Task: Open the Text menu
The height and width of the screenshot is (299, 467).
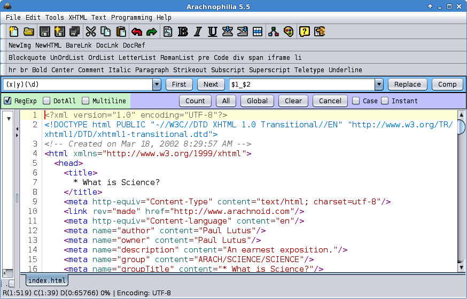Action: coord(98,18)
